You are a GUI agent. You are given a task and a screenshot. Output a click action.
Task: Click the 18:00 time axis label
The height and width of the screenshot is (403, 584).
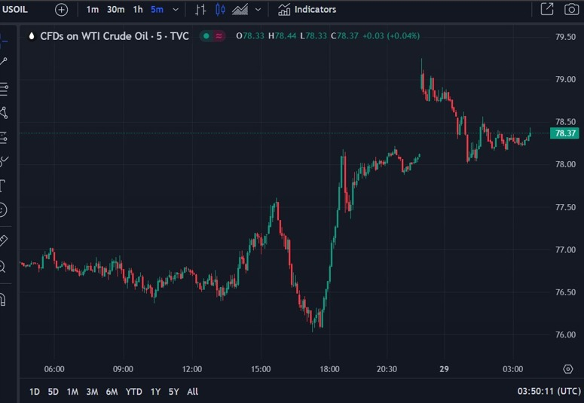pos(329,369)
